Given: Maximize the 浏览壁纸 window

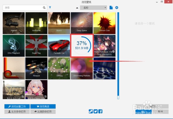Looking at the screenshot, I should point(162,2).
